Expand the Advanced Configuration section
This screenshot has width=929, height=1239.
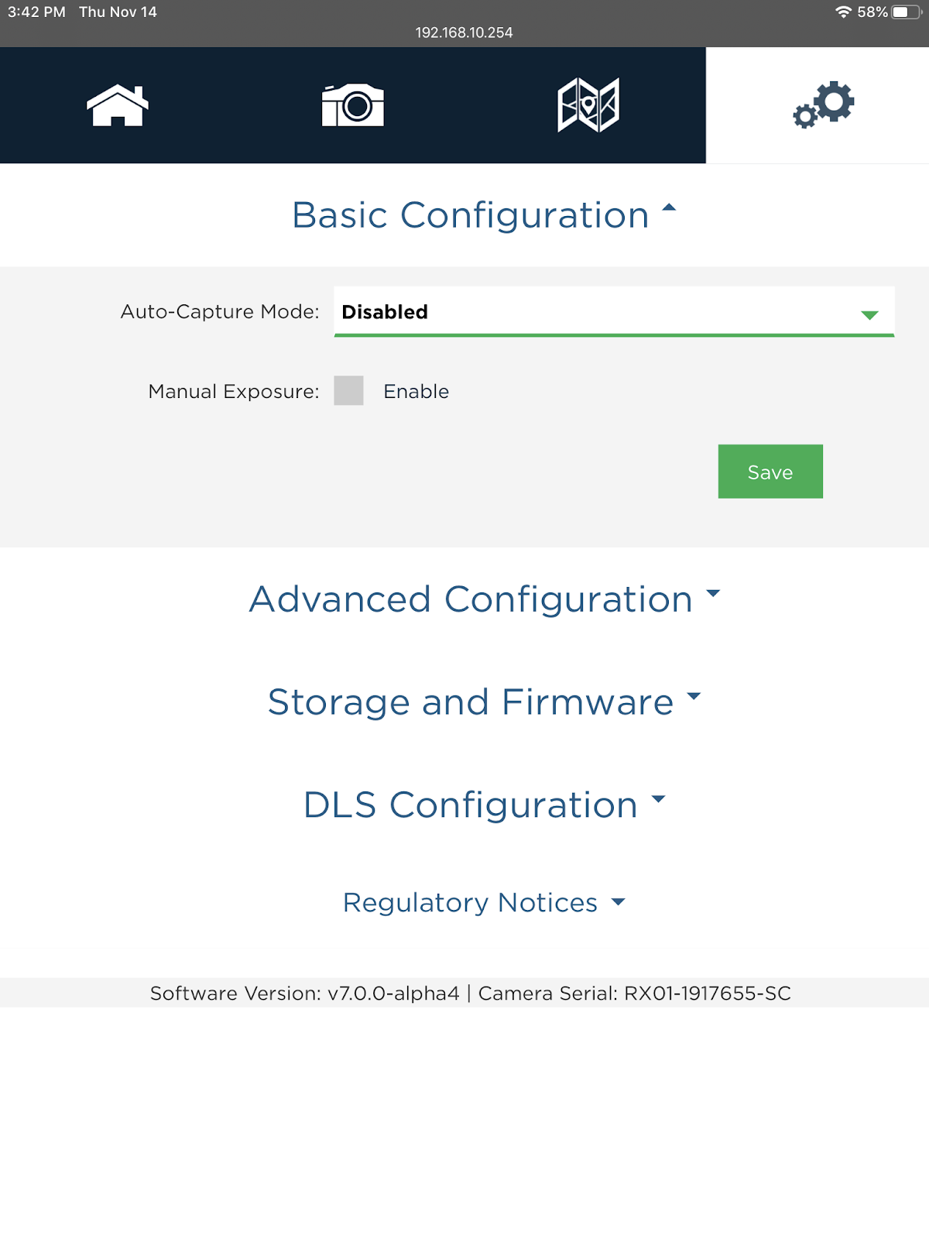click(485, 599)
